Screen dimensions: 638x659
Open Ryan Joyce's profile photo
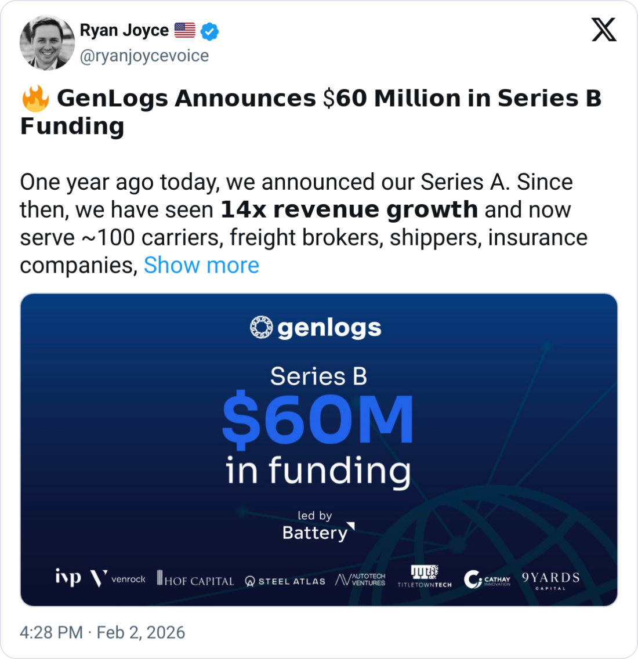(x=47, y=43)
